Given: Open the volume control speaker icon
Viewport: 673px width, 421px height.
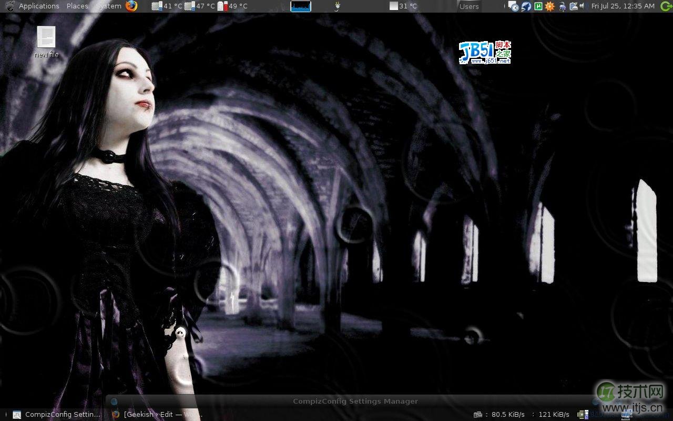Looking at the screenshot, I should click(x=583, y=6).
